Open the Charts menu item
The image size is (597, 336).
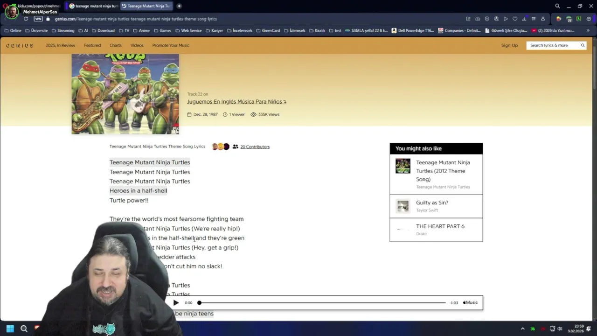(x=116, y=45)
